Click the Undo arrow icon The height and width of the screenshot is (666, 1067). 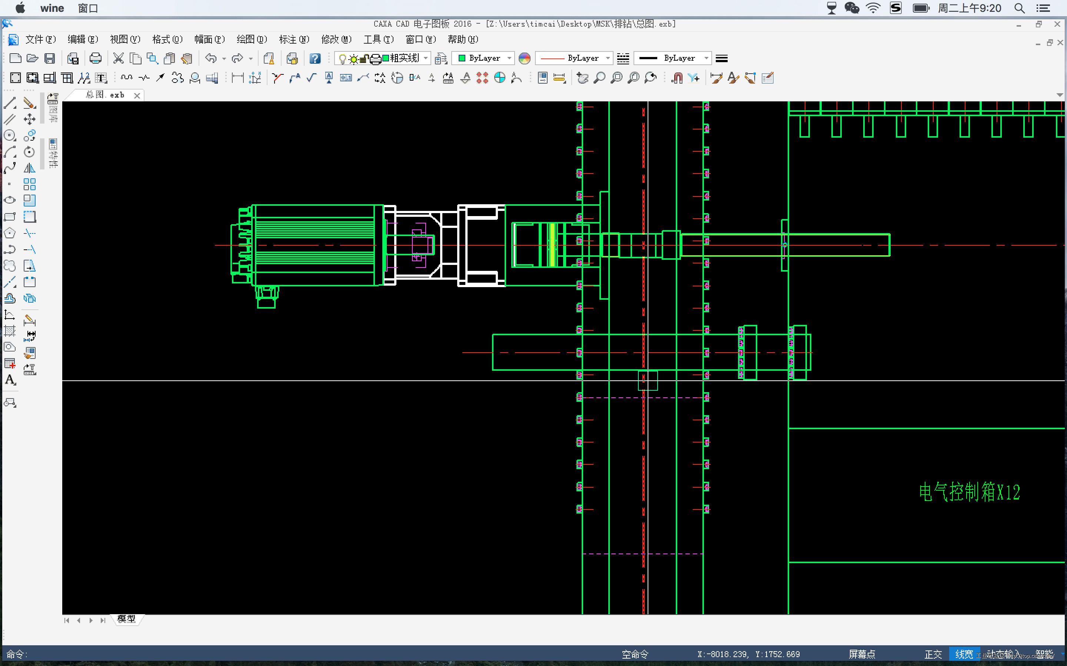click(211, 58)
